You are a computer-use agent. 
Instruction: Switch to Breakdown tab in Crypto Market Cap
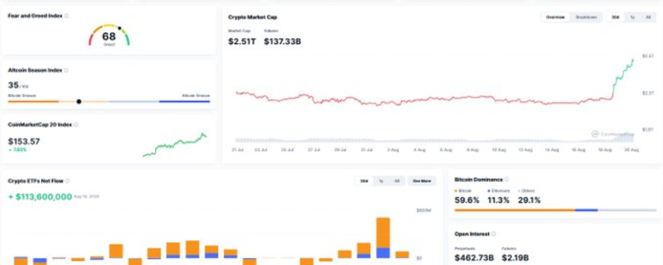click(x=586, y=17)
